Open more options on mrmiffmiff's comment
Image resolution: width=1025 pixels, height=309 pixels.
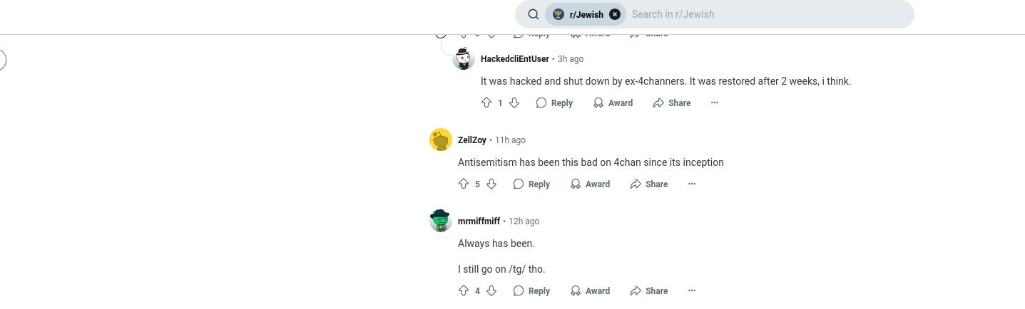point(691,290)
